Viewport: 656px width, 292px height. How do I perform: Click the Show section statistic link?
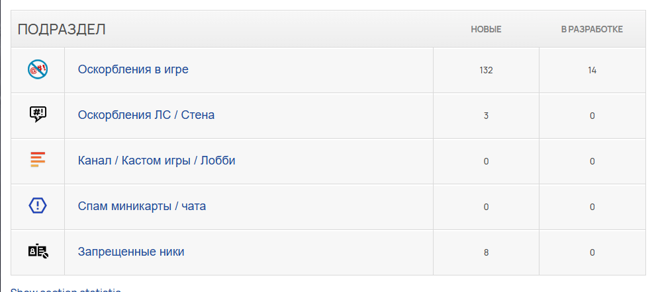tap(66, 289)
